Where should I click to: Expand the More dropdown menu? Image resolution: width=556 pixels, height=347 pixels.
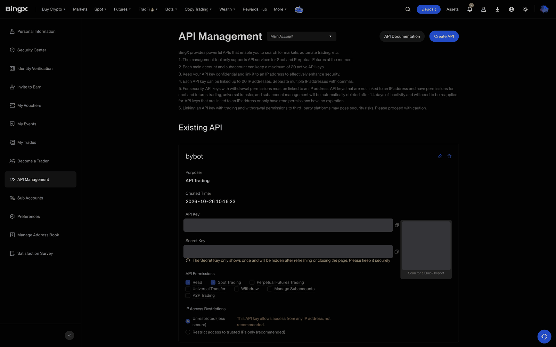[x=280, y=9]
